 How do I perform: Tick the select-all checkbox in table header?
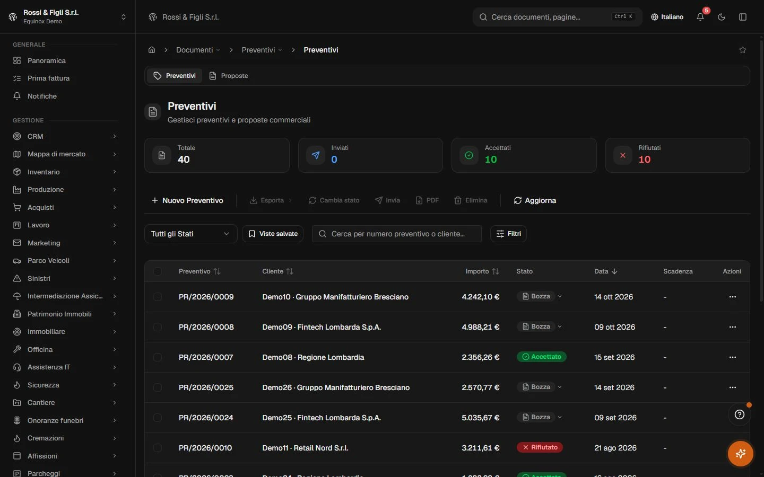158,271
